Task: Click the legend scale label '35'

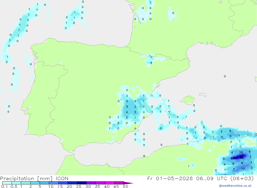Action: (x=97, y=186)
